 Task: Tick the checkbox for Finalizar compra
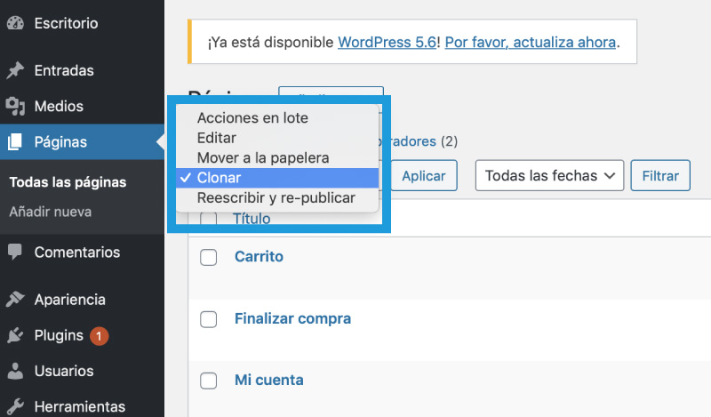(209, 319)
